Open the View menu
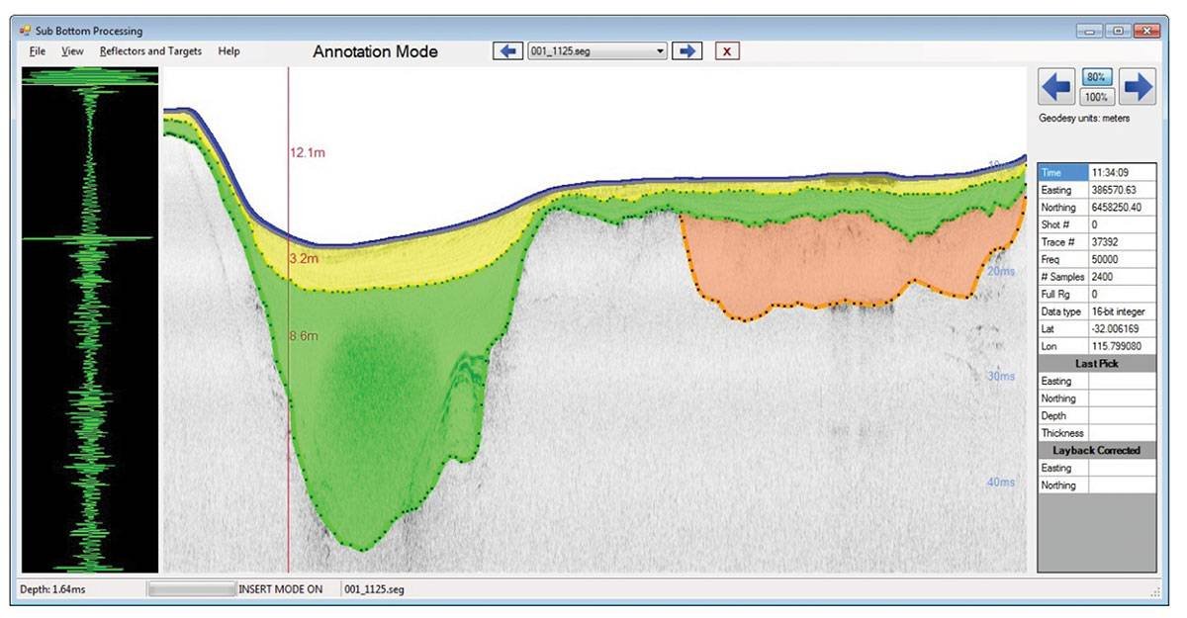 72,51
